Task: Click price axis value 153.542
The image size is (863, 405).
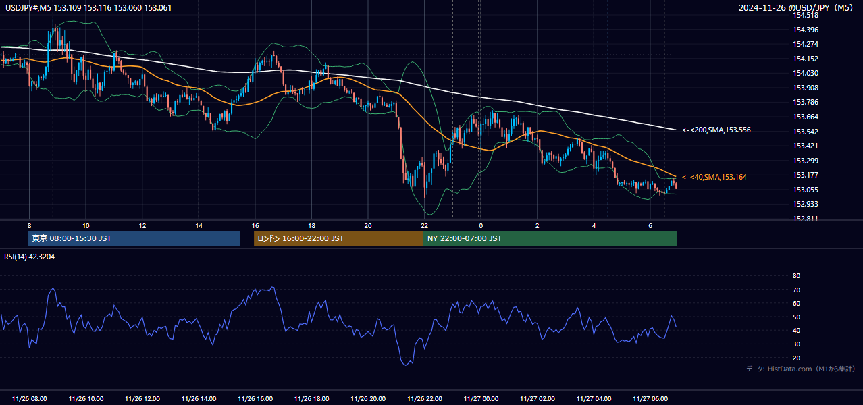Action: [x=806, y=132]
